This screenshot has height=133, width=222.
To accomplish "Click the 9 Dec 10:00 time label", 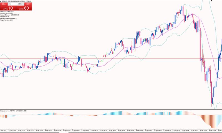I will tap(203, 131).
